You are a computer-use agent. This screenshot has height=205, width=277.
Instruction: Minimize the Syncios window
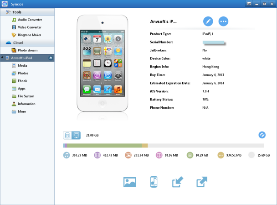point(256,4)
